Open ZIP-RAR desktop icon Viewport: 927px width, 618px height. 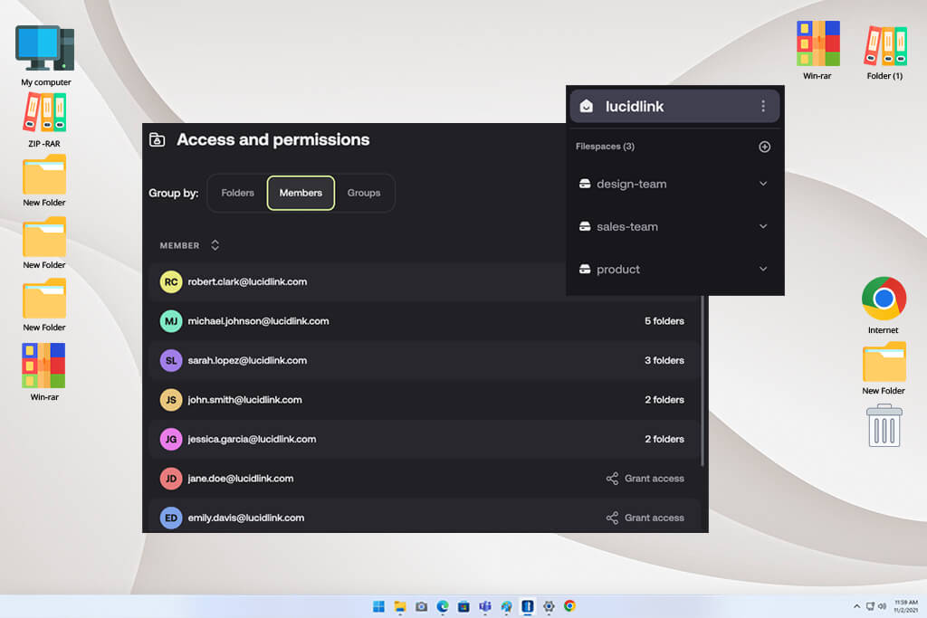tap(44, 120)
